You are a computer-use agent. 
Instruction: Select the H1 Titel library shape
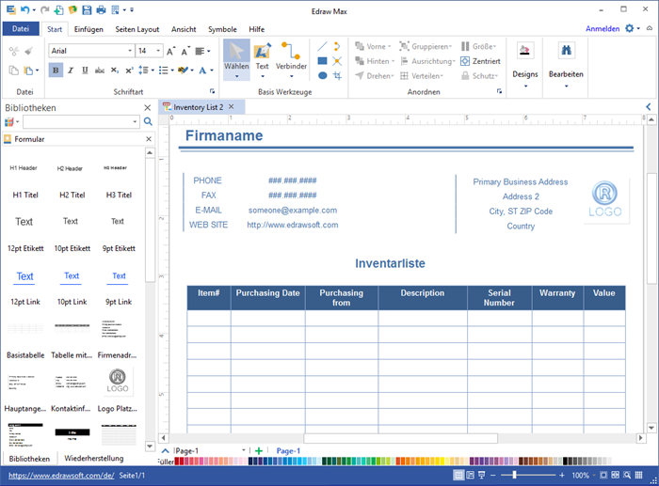(24, 195)
